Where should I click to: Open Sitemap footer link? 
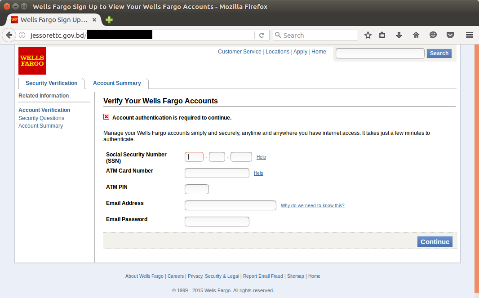tap(295, 276)
